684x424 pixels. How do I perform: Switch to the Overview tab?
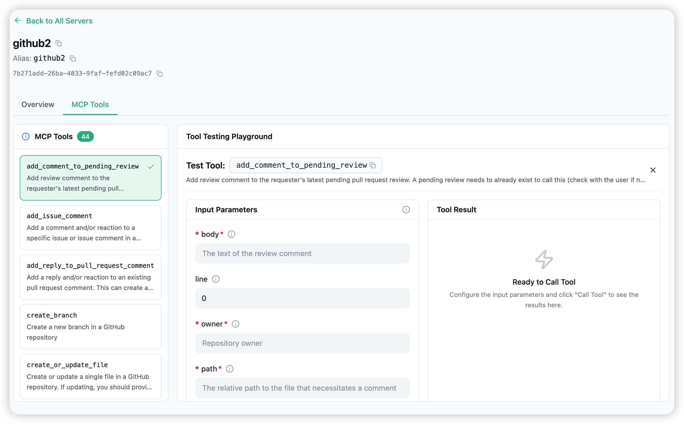tap(38, 104)
